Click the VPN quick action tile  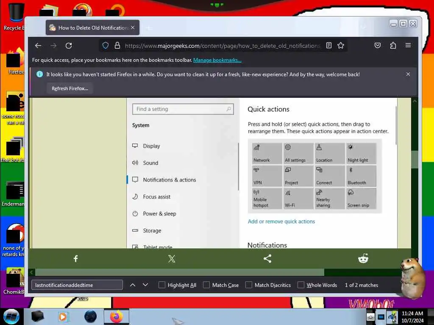point(267,176)
